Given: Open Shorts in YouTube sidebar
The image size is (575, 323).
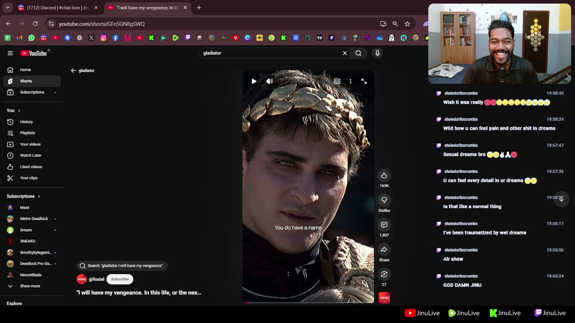Looking at the screenshot, I should tap(32, 81).
